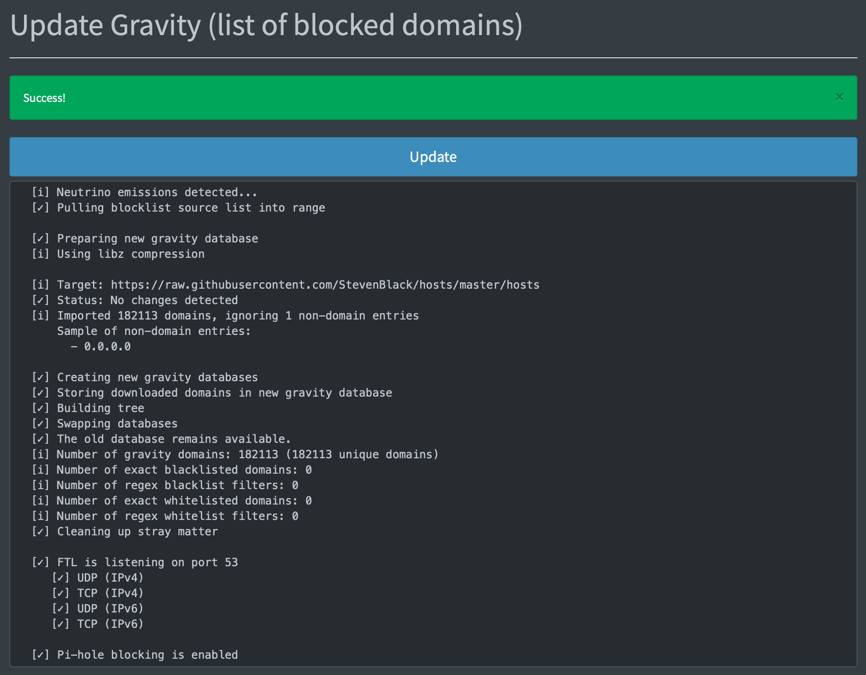Click 'Cleaning up stray matter' log line
The width and height of the screenshot is (866, 675).
125,532
